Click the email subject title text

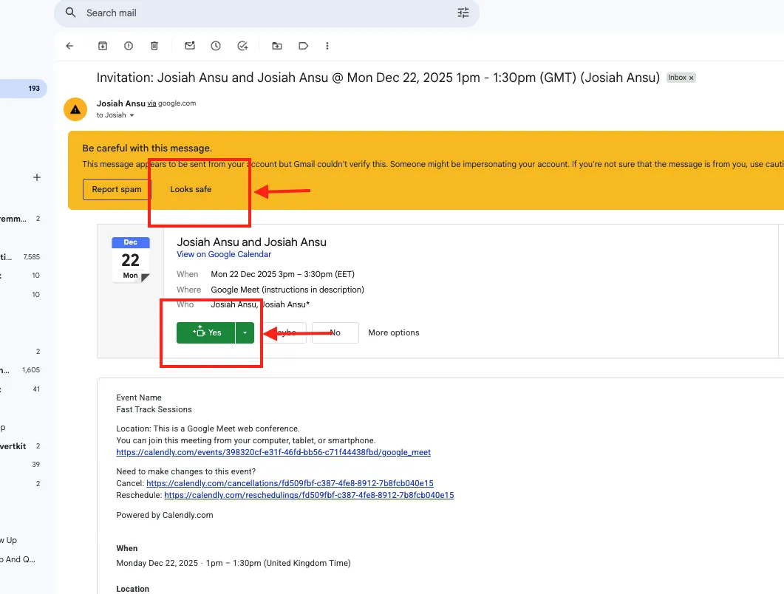coord(378,78)
